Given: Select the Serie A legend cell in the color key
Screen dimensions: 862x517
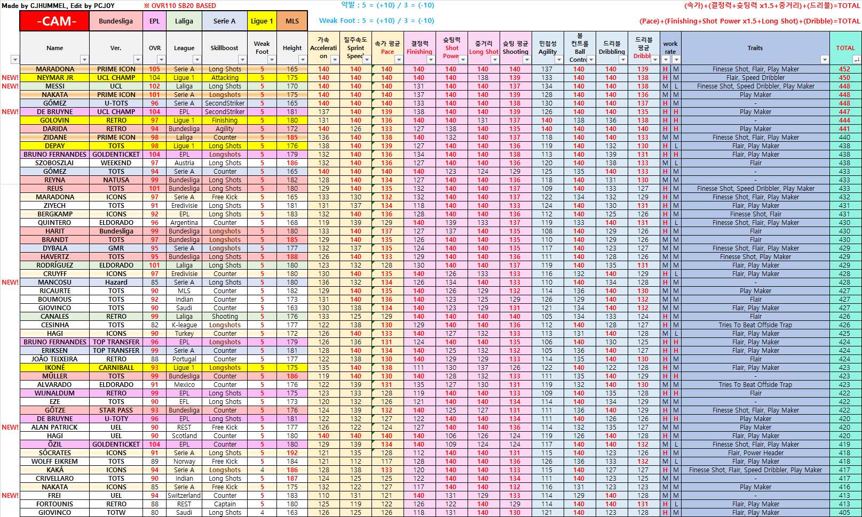Looking at the screenshot, I should (x=224, y=21).
